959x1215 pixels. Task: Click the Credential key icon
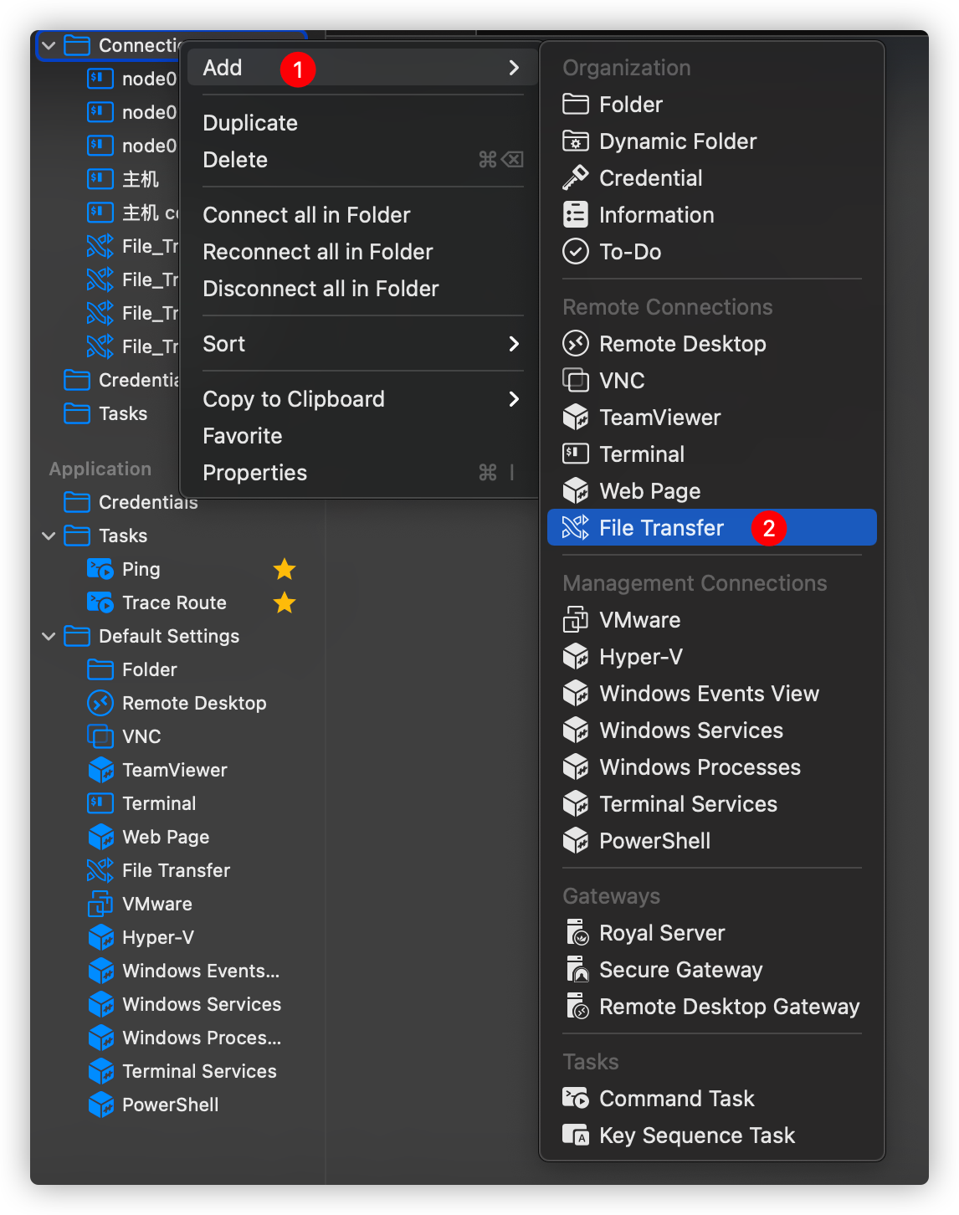576,178
